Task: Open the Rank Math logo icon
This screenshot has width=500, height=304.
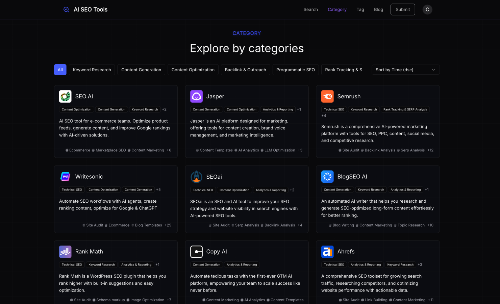Action: (65, 252)
